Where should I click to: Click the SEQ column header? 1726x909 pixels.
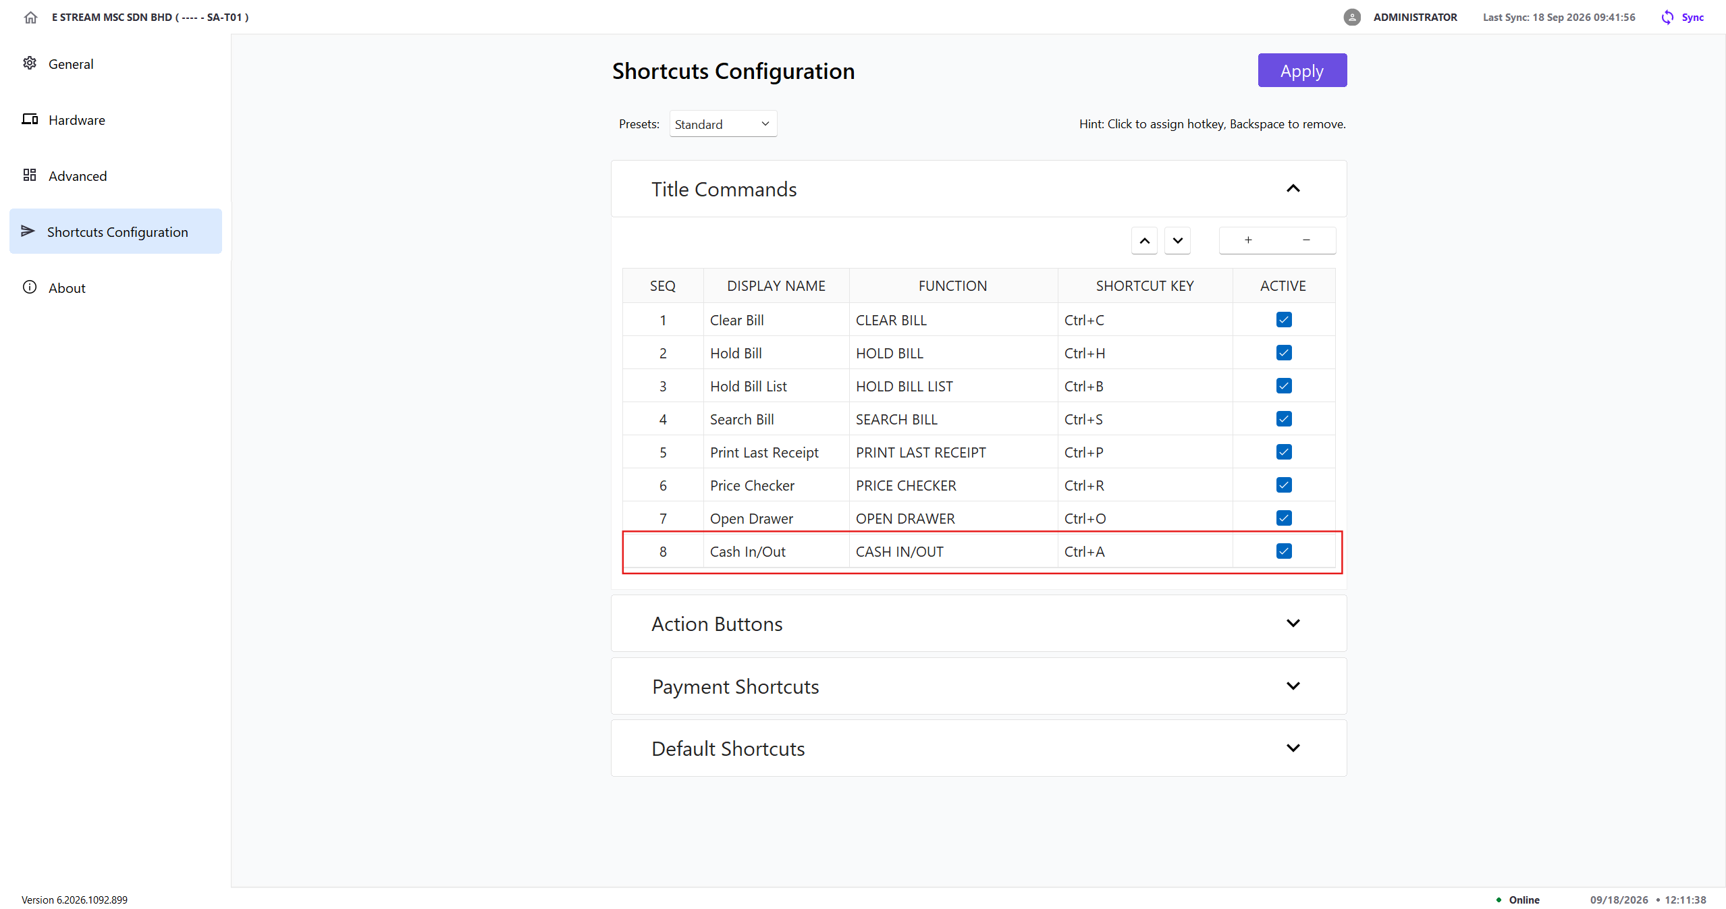pos(663,285)
